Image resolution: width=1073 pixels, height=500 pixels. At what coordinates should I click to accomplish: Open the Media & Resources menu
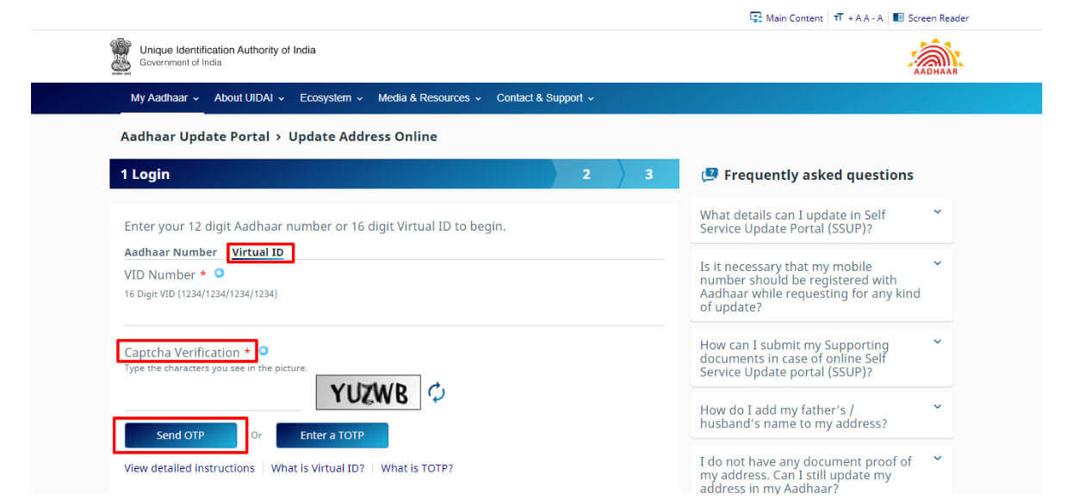pyautogui.click(x=430, y=98)
